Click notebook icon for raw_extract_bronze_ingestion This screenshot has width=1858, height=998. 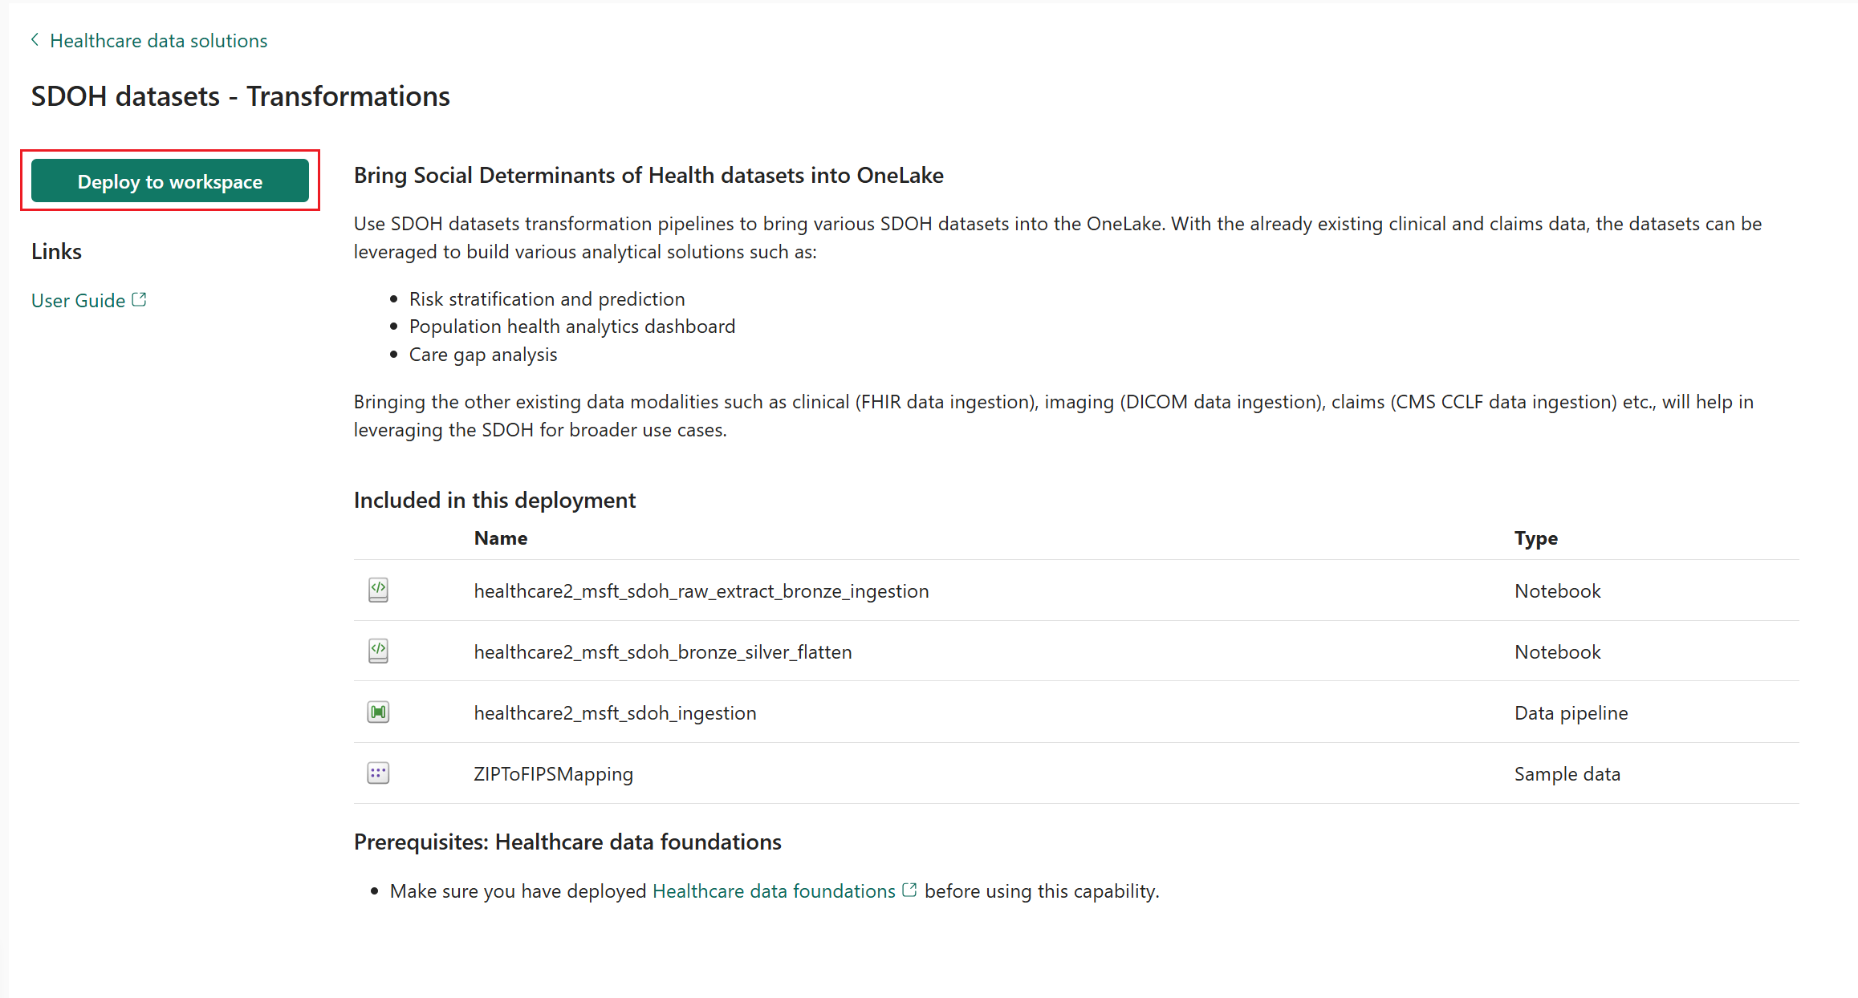click(x=378, y=590)
